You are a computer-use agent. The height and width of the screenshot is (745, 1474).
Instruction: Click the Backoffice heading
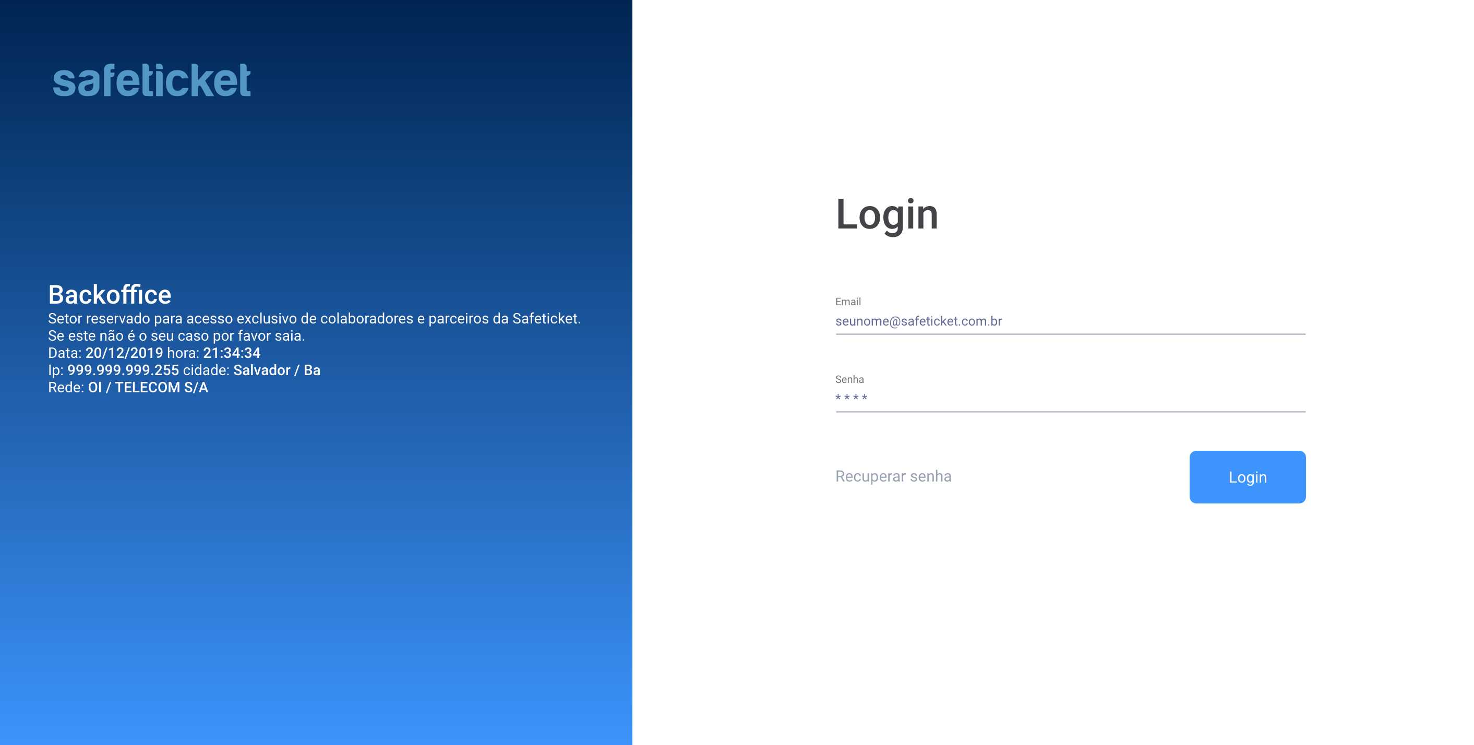point(110,295)
